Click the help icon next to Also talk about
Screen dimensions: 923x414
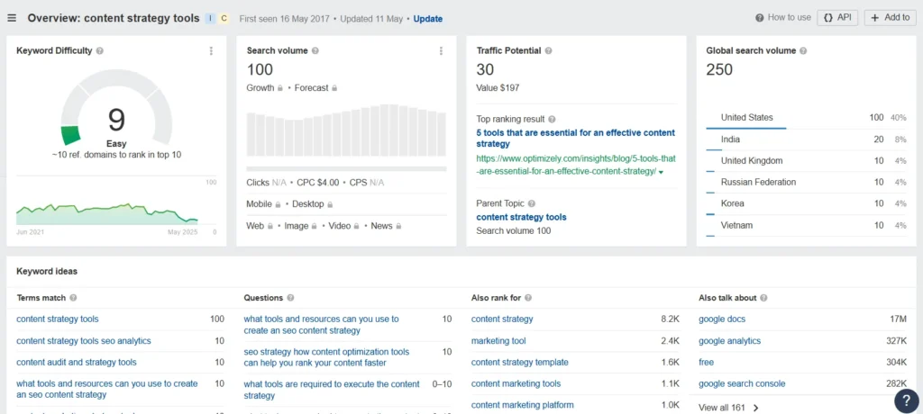click(x=765, y=298)
